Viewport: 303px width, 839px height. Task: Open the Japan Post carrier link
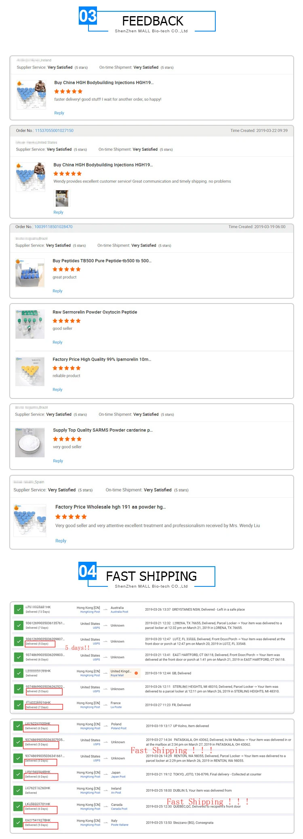pyautogui.click(x=118, y=777)
